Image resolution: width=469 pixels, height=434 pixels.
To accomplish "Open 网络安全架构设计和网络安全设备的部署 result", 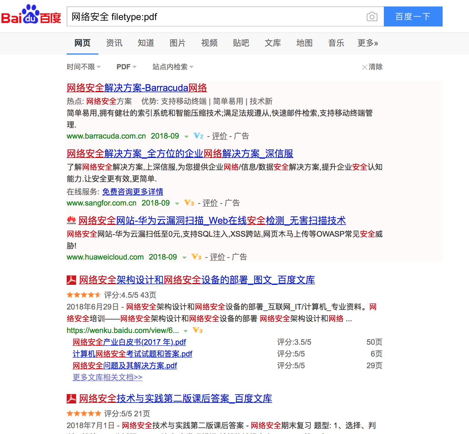I will click(197, 280).
